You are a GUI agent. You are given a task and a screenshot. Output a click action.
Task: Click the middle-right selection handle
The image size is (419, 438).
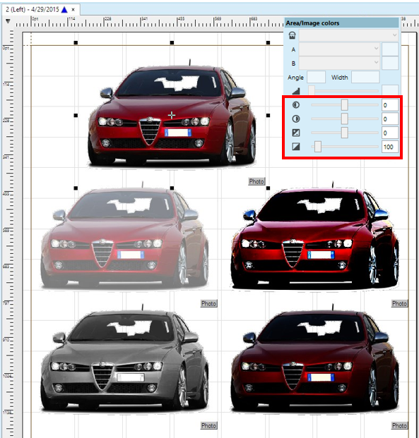tap(268, 116)
